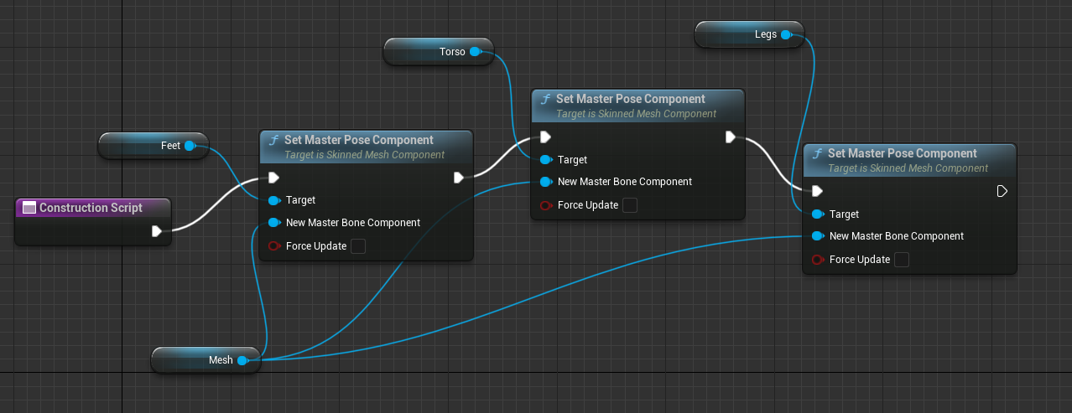Click 'Target is Skinned Mesh Component' subtitle on Feet-connected node
The width and height of the screenshot is (1072, 413).
click(x=364, y=155)
